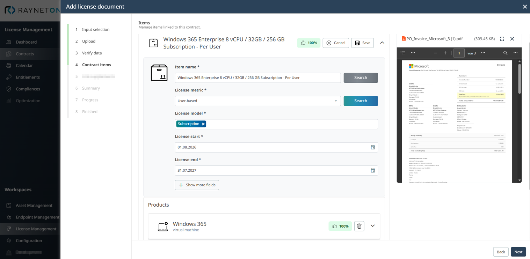Select the Endpoint Management workspace icon
Screen dimensions: 530x259
point(9,217)
